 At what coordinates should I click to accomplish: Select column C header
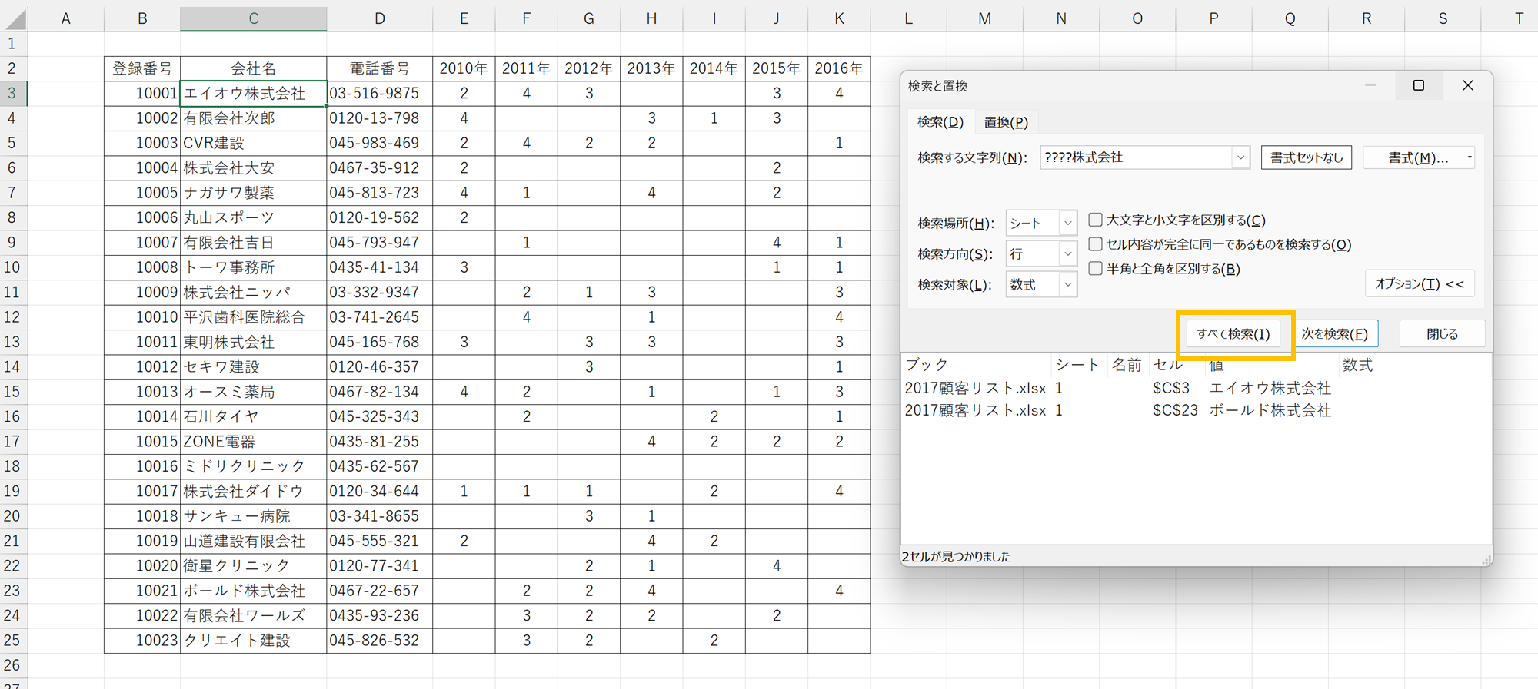click(253, 18)
